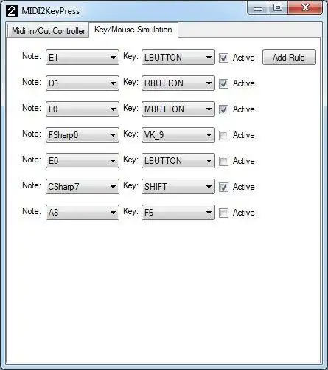Screen dimensions: 328x370
Task: Open the Note dropdown showing CSharp7
Action: click(83, 187)
